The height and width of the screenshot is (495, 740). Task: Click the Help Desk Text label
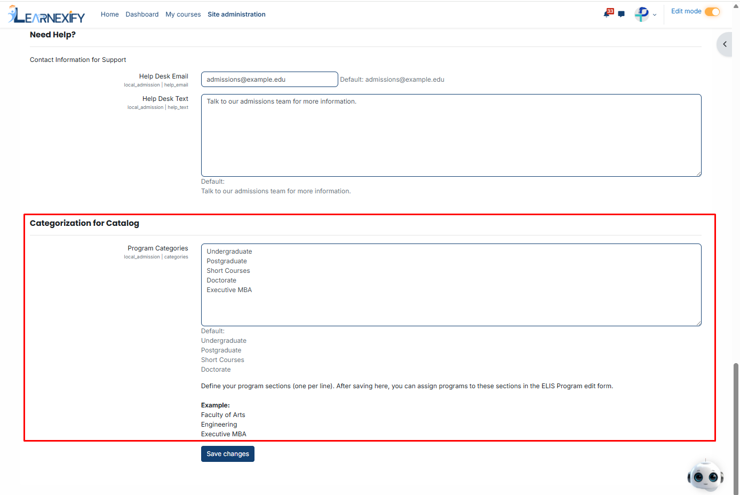165,99
